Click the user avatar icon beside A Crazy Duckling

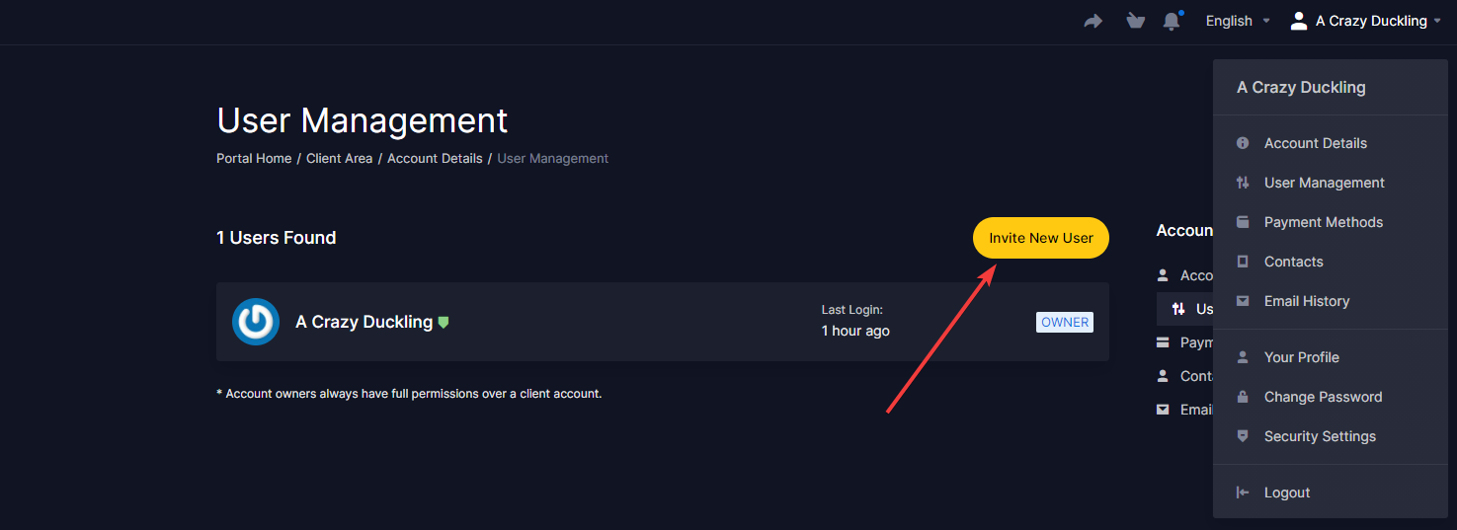point(1299,21)
